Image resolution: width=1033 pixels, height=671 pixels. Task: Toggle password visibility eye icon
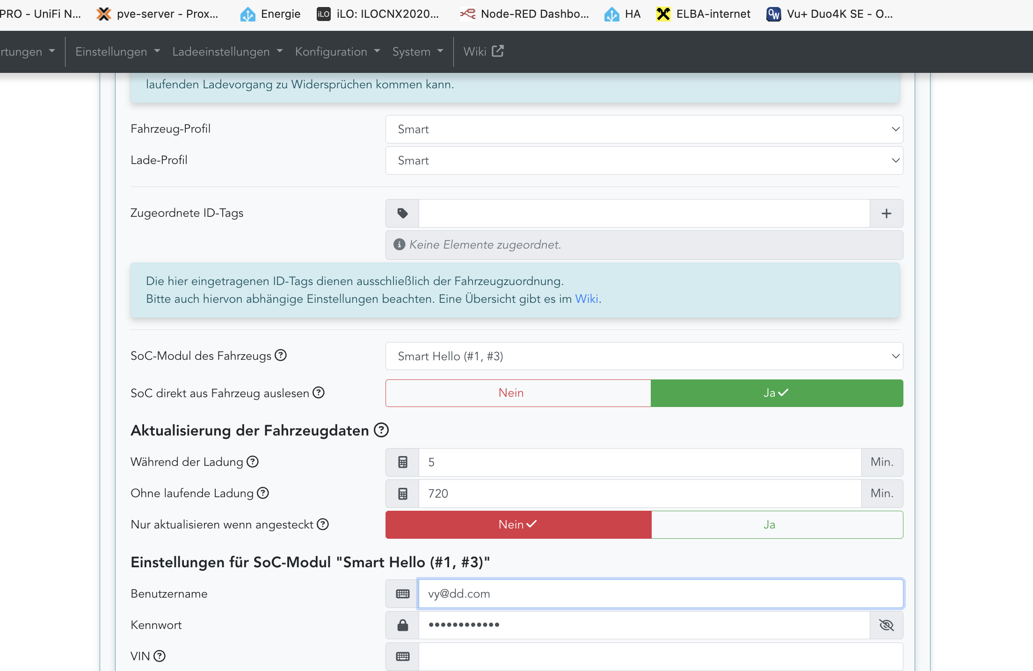point(886,625)
